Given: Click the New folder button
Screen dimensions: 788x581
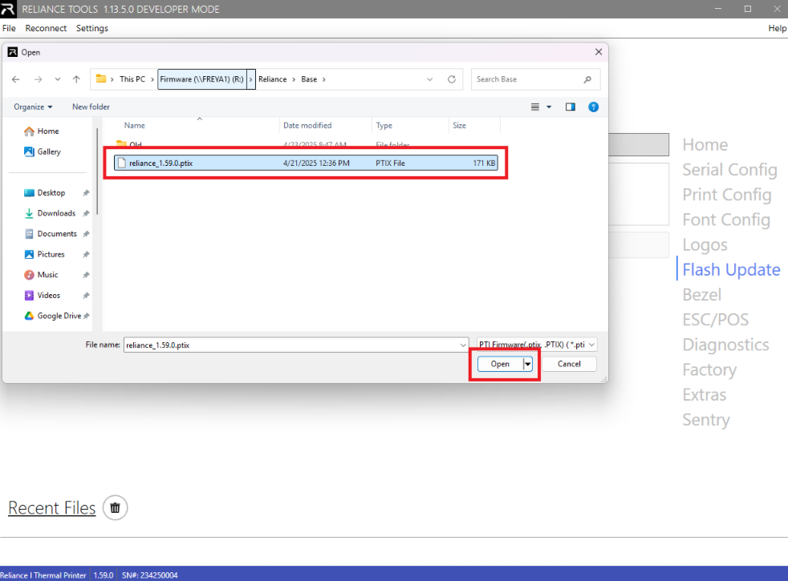Looking at the screenshot, I should 91,107.
